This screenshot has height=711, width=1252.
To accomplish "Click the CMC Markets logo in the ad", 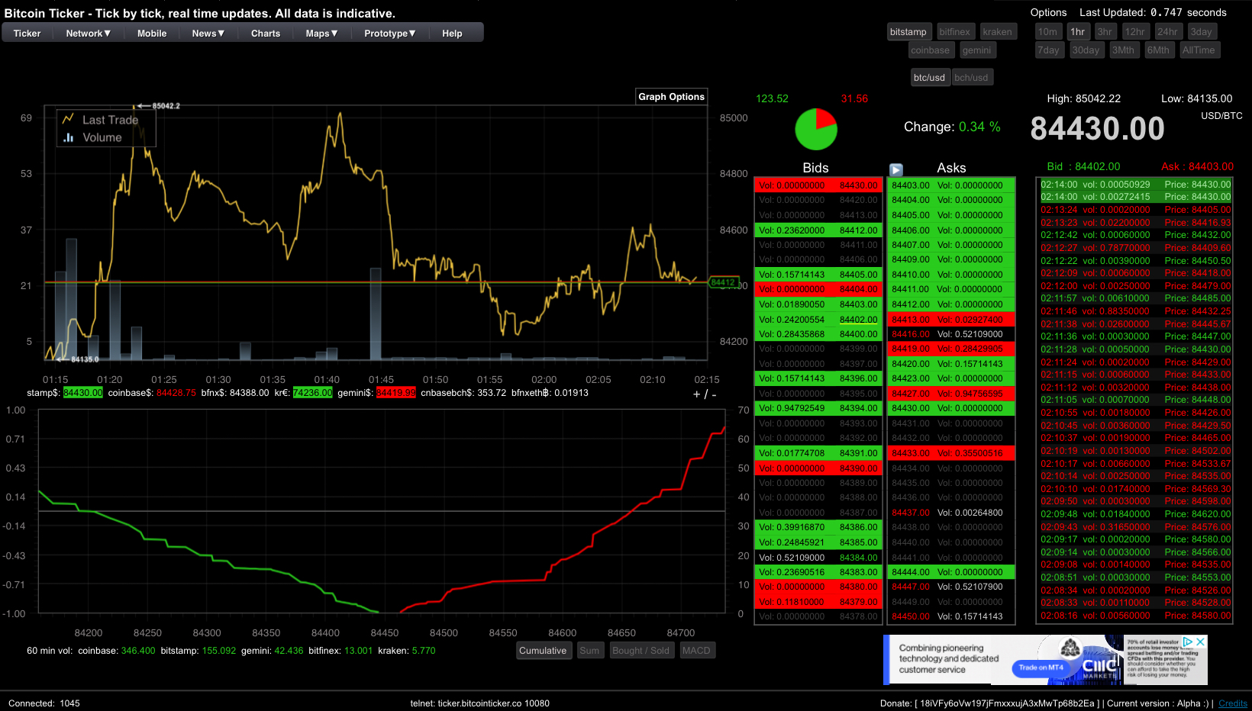I will (x=1099, y=668).
